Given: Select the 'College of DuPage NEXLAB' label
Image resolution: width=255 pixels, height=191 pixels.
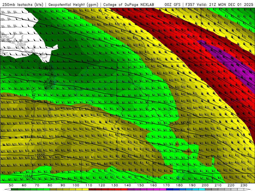Looking at the screenshot, I should [128, 4].
